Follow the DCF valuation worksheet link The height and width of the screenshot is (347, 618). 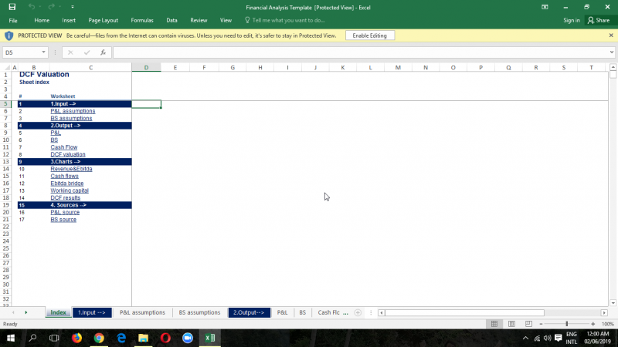[x=68, y=154]
